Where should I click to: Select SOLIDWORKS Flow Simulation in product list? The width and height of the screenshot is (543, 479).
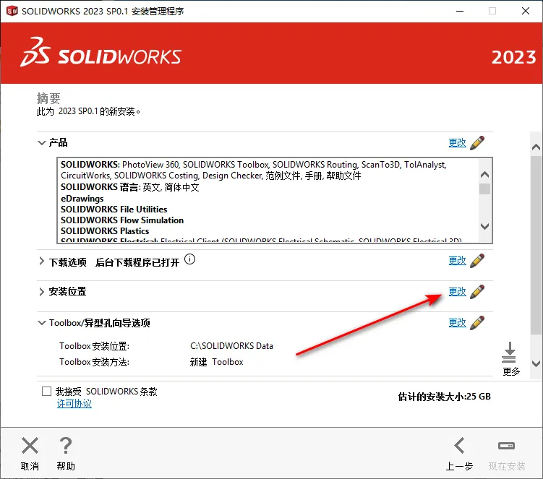click(122, 220)
